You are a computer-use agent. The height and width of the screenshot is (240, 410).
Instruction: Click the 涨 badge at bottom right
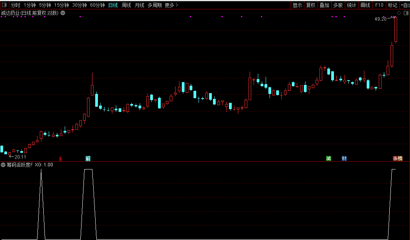[x=395, y=159]
